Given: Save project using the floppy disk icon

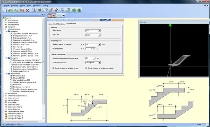Looking at the screenshot, I should pyautogui.click(x=22, y=10).
